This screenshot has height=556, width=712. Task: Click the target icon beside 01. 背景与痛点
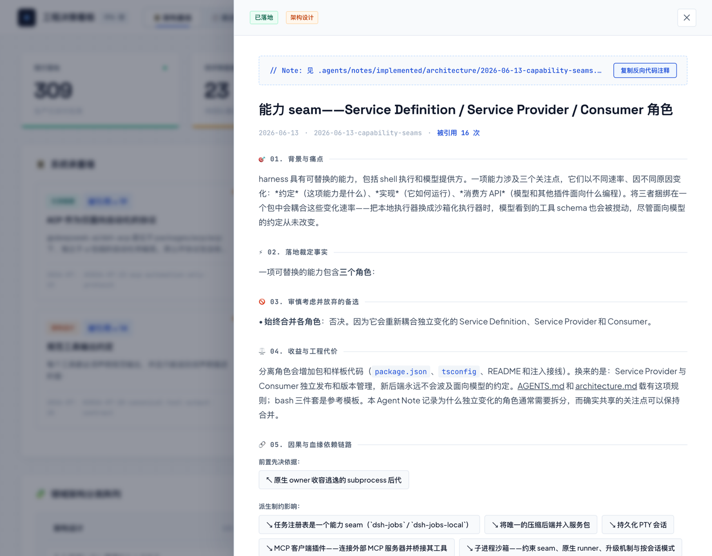(x=262, y=159)
